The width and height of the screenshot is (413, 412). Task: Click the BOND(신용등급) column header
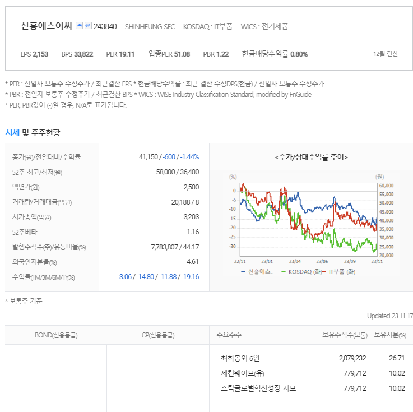pos(56,335)
